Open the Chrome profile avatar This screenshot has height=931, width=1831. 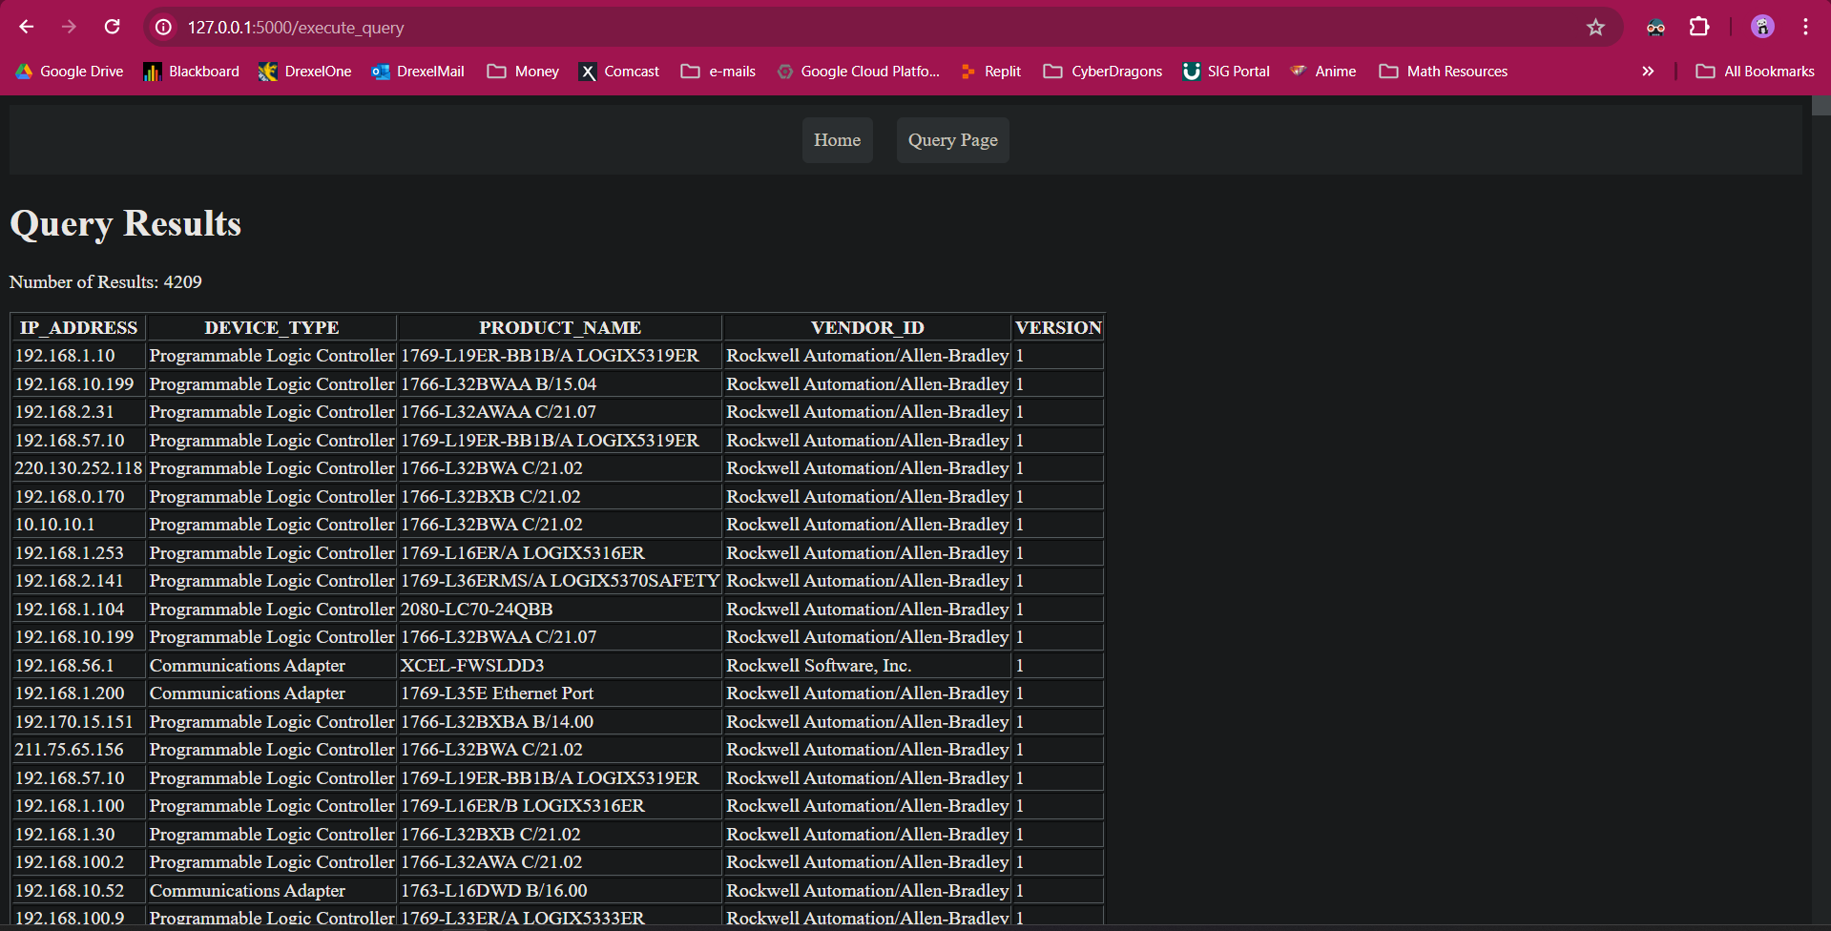[x=1762, y=27]
